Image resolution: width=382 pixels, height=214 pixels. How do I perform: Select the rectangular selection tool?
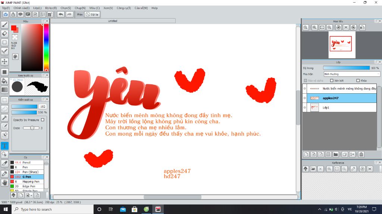tap(4, 100)
